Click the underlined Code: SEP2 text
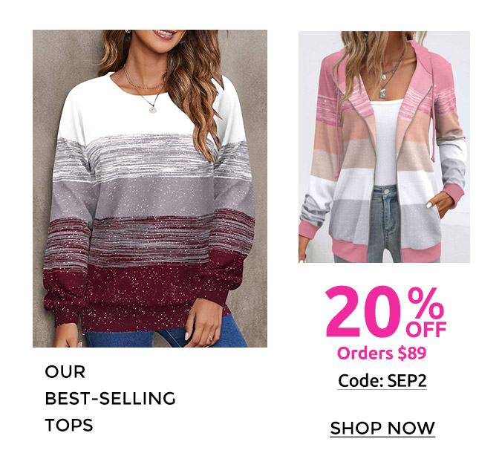This screenshot has width=502, height=453. (x=382, y=381)
